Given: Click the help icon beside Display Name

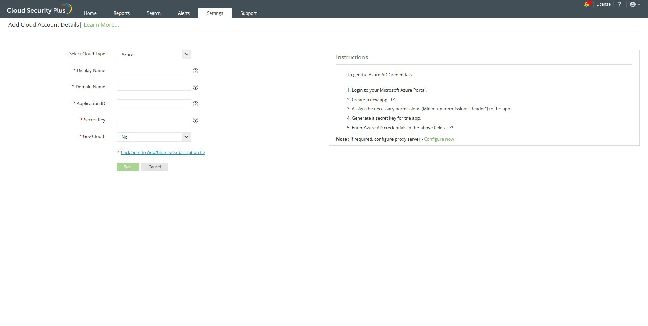Looking at the screenshot, I should coord(196,71).
